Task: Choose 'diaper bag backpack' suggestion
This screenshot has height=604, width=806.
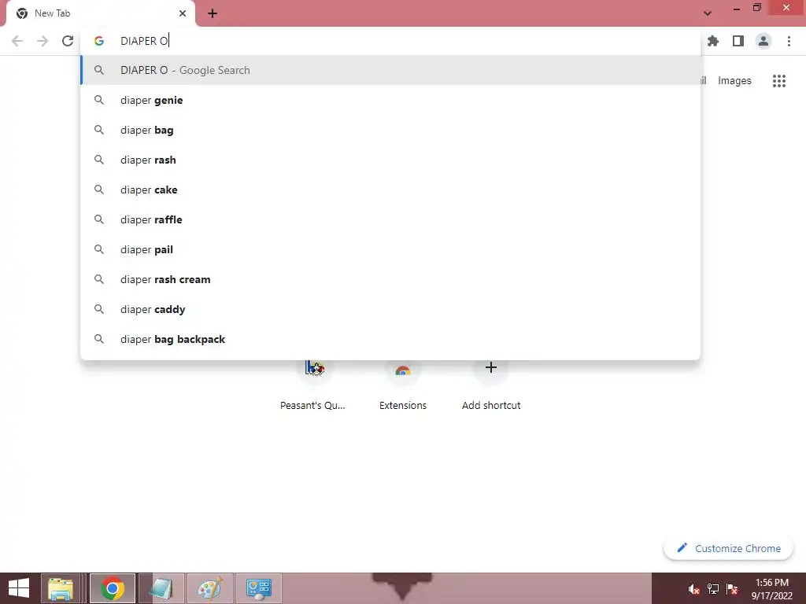Action: pos(390,339)
